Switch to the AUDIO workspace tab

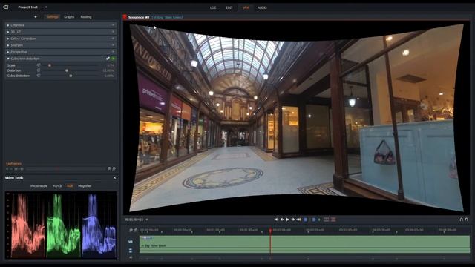pyautogui.click(x=262, y=7)
